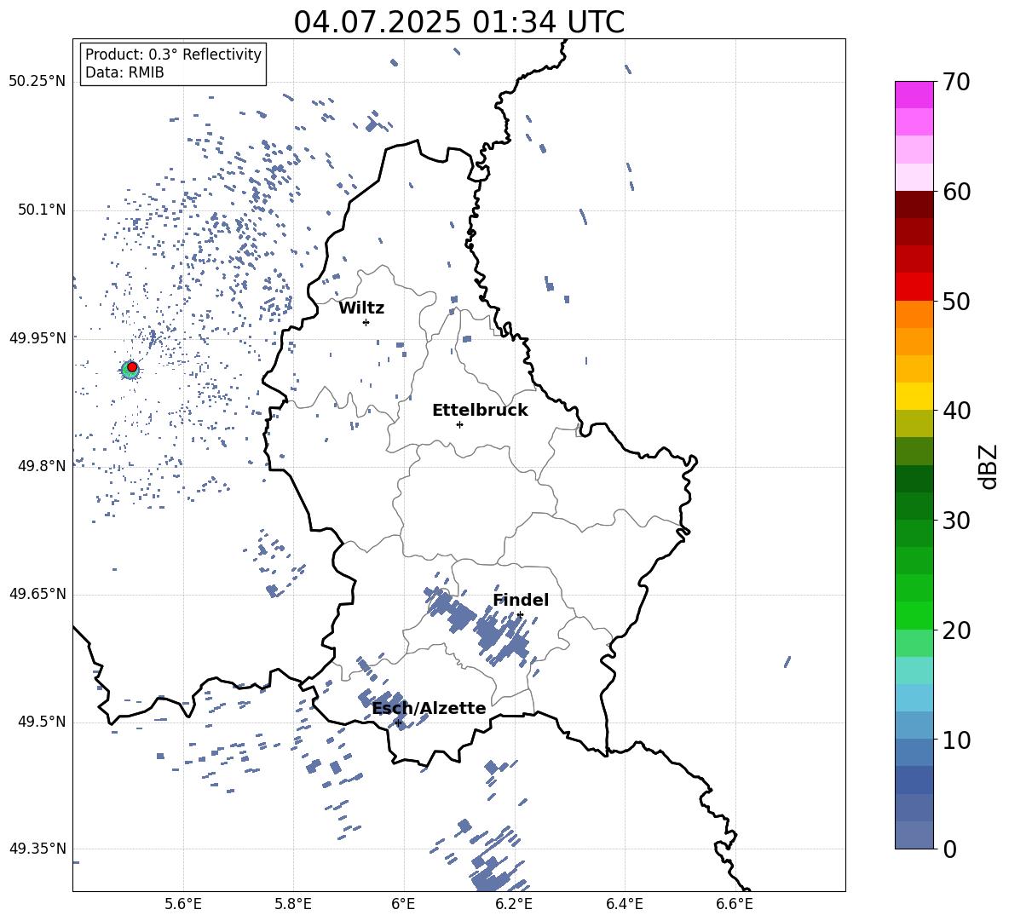
Task: Click the 04.07.2025 01:34 UTC title
Action: pyautogui.click(x=458, y=22)
